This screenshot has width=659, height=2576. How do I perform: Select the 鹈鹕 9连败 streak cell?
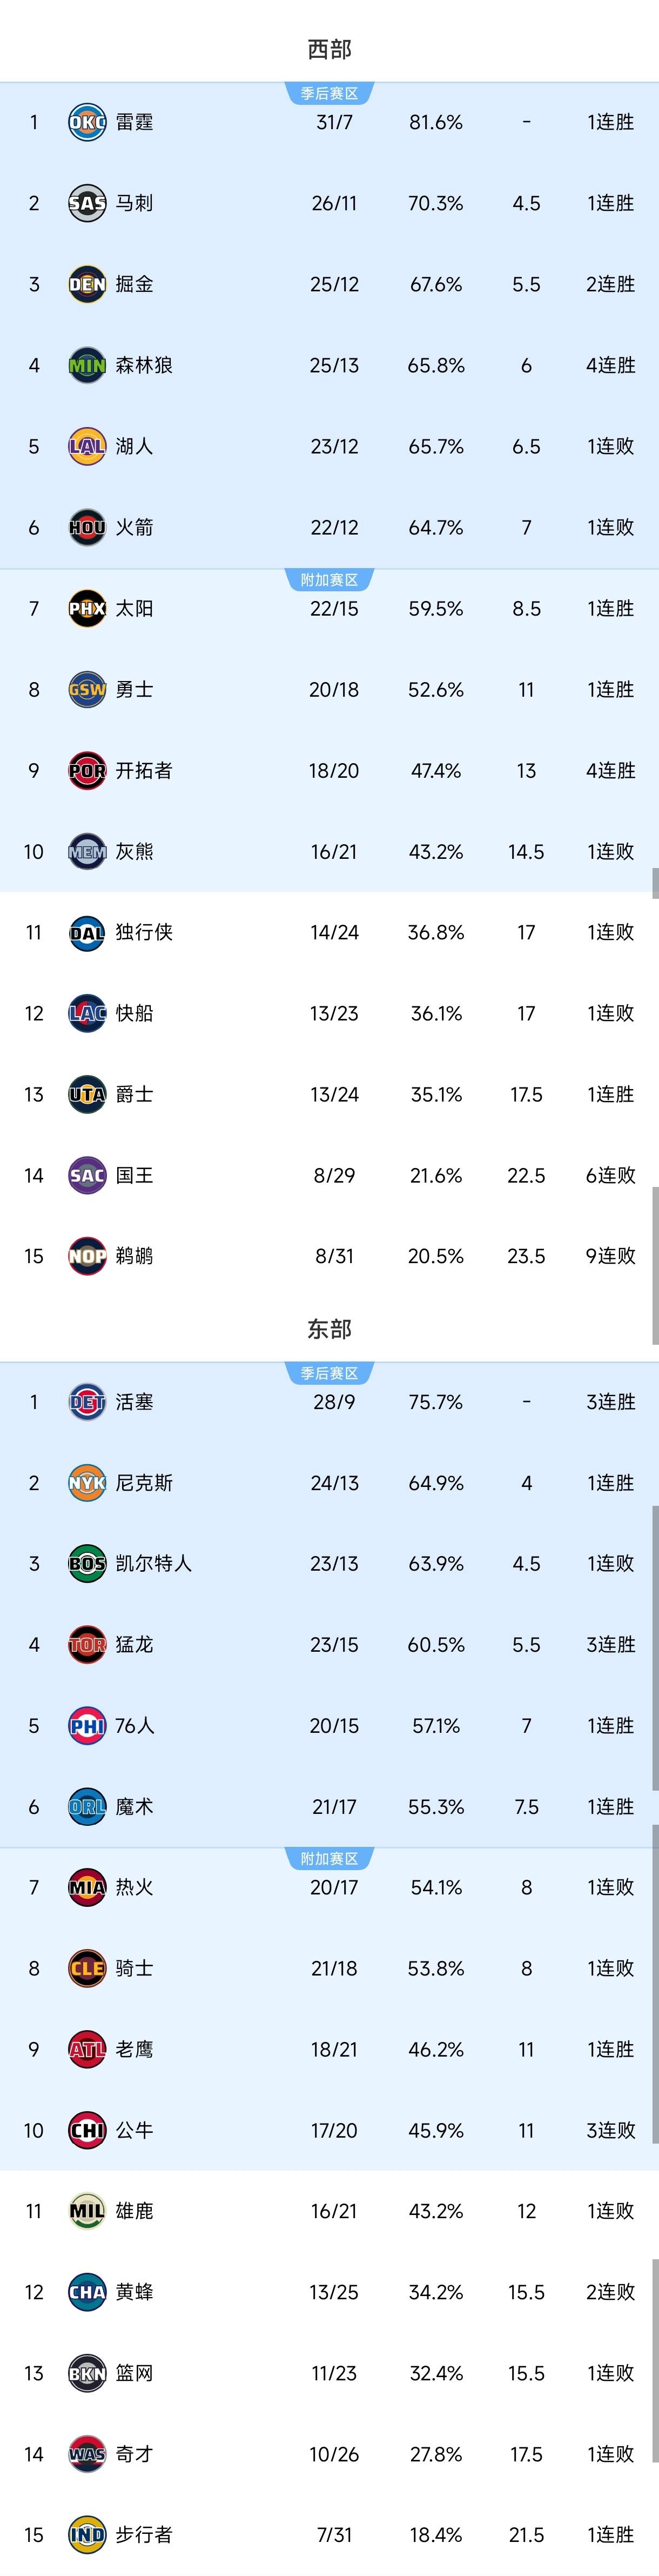(x=610, y=1256)
